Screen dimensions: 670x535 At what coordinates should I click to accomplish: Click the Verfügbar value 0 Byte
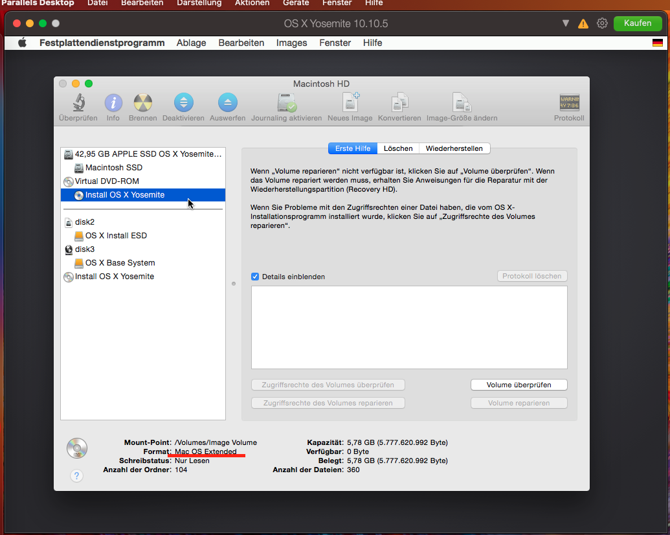[357, 451]
